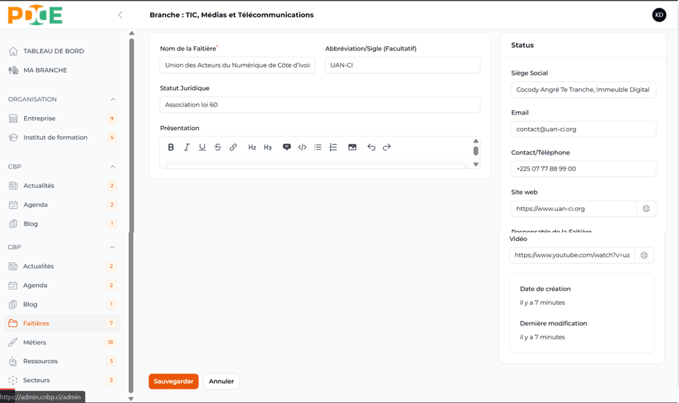Click the sidebar scrollbar down arrow
This screenshot has height=403, width=679.
[131, 399]
